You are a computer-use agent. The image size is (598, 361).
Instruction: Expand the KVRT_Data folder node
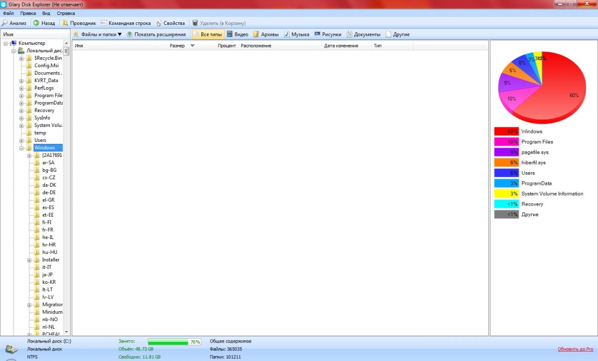pyautogui.click(x=21, y=81)
